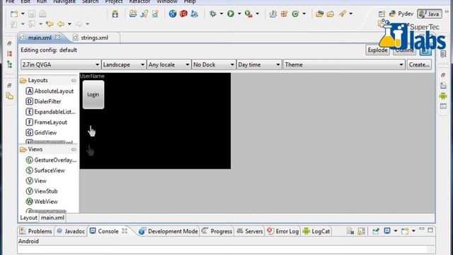Open the Error Log tab

283,231
